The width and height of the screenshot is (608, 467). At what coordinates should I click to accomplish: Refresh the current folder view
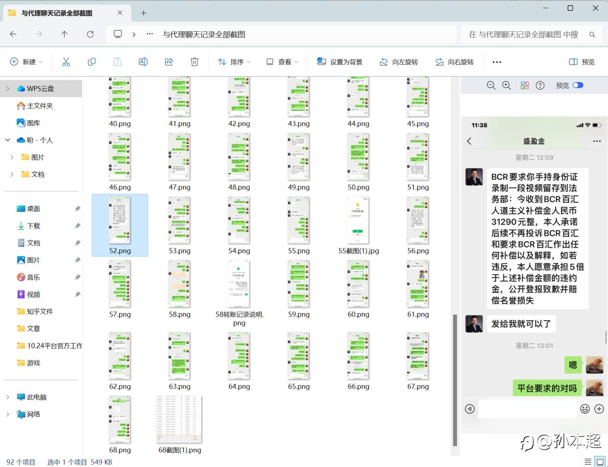tap(90, 34)
